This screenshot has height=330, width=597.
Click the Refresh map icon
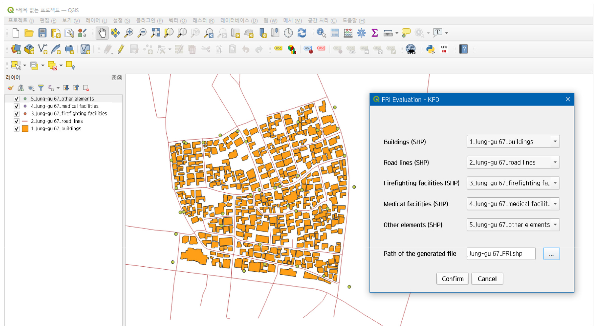tap(302, 33)
